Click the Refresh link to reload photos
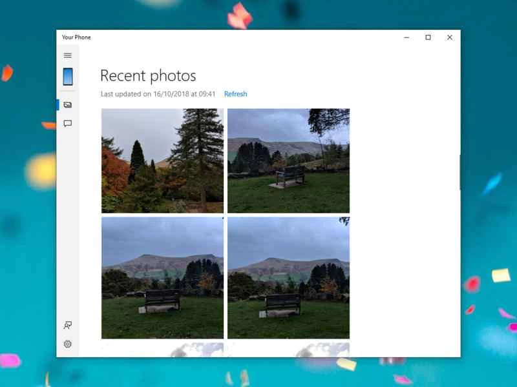517x387 pixels. pyautogui.click(x=236, y=94)
